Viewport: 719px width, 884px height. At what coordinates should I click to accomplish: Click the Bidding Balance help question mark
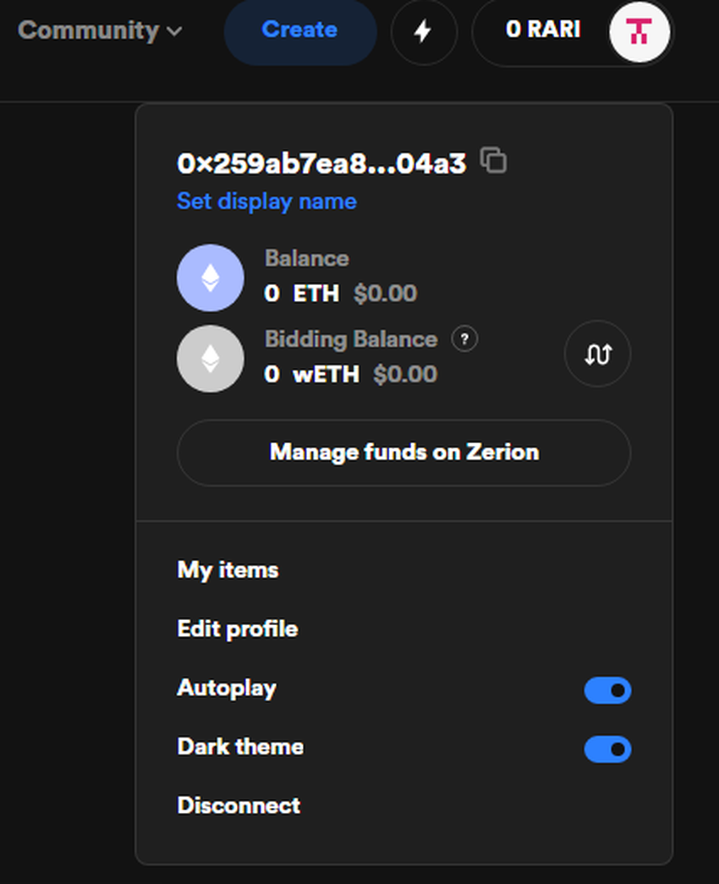[x=464, y=339]
